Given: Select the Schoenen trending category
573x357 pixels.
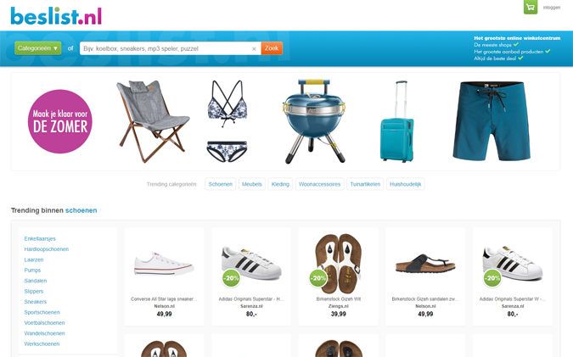Looking at the screenshot, I should 221,184.
